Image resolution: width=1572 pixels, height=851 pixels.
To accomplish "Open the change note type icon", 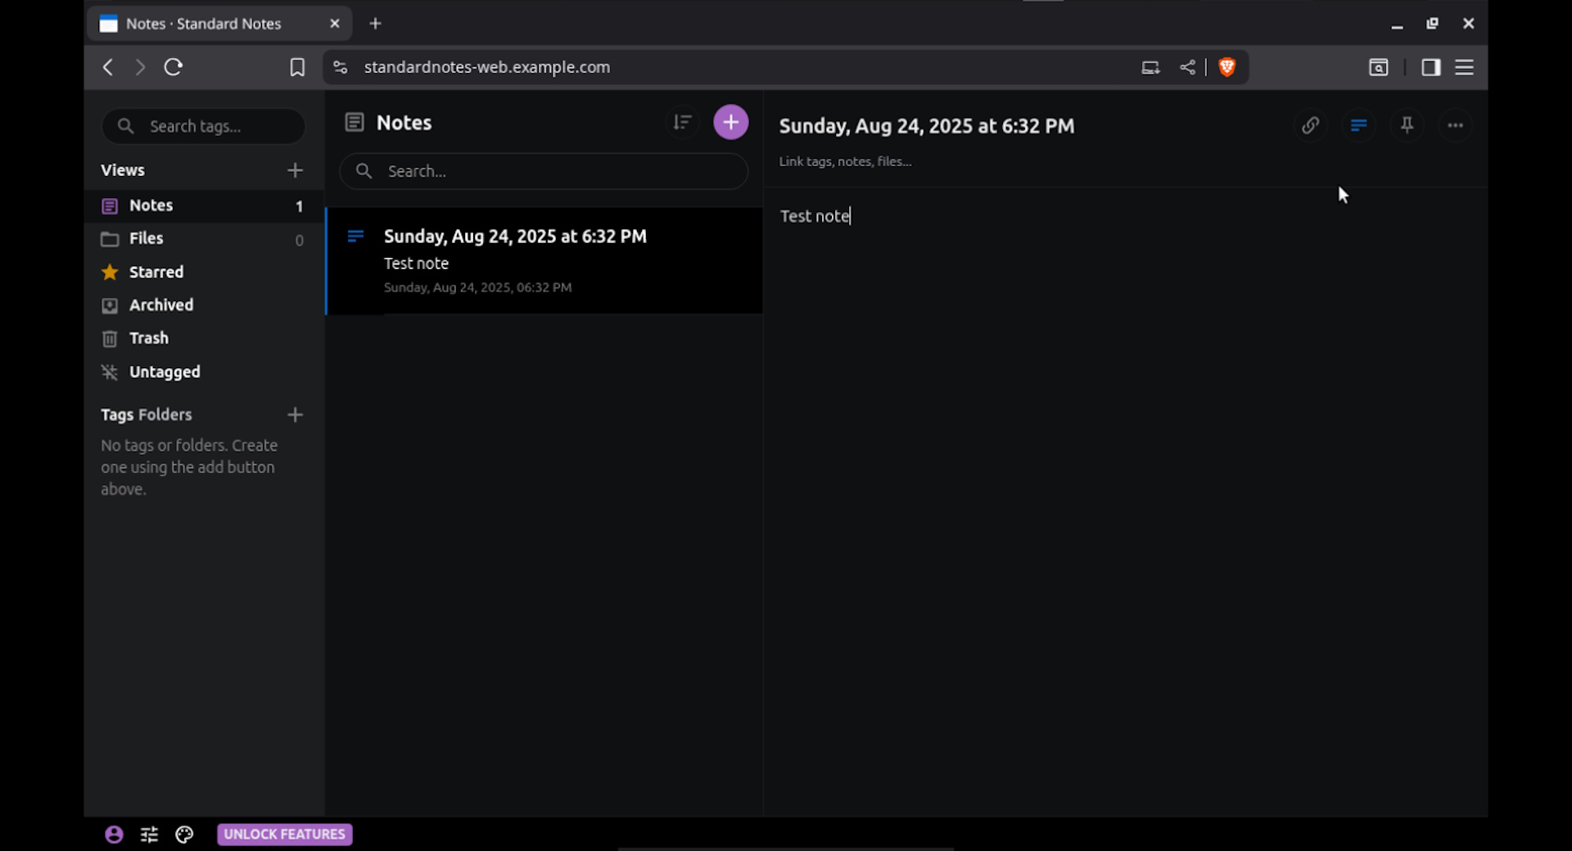I will pos(1358,125).
